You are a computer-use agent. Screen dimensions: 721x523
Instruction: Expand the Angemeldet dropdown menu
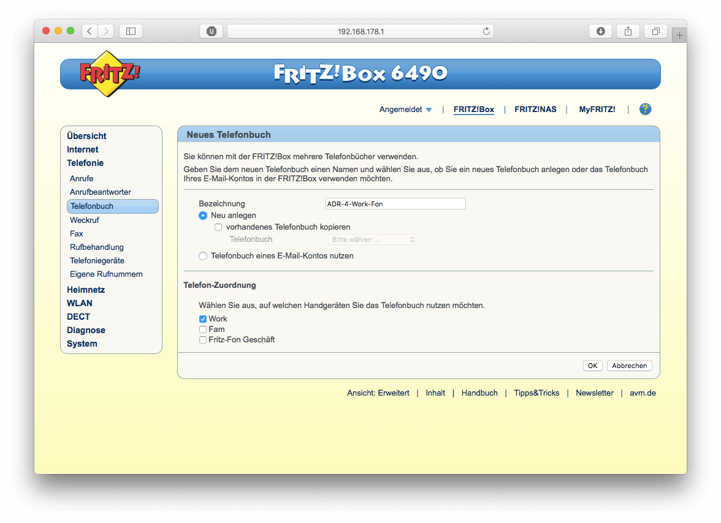click(405, 110)
